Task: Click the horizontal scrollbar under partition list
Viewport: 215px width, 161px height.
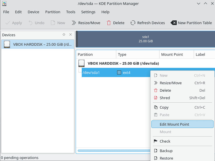Action: pyautogui.click(x=114, y=151)
